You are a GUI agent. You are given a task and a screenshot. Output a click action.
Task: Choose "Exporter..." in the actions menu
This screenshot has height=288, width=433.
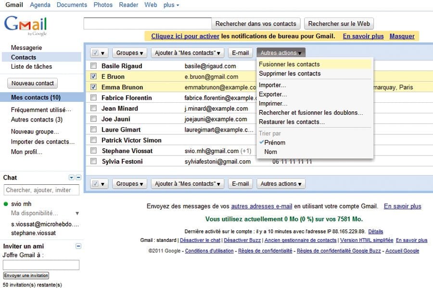point(273,95)
